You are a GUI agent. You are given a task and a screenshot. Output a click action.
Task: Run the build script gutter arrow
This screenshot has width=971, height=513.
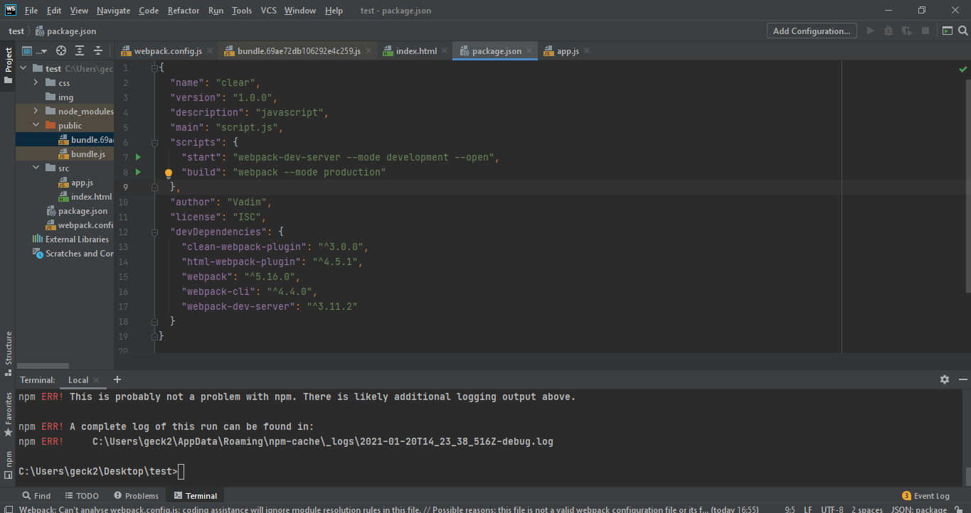click(139, 172)
